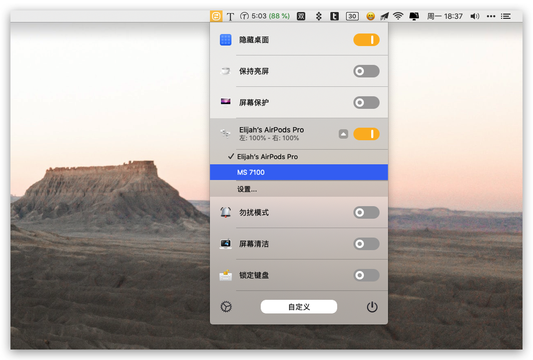Disconnect Elijah's AirPods Pro with its switch

tap(367, 134)
